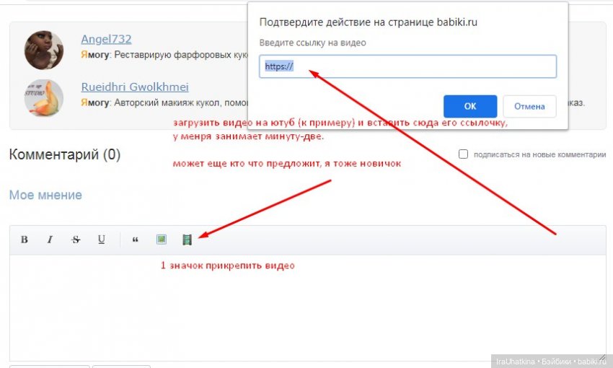Enable strikethrough text in comment toolbar
Image resolution: width=613 pixels, height=368 pixels.
(x=76, y=240)
